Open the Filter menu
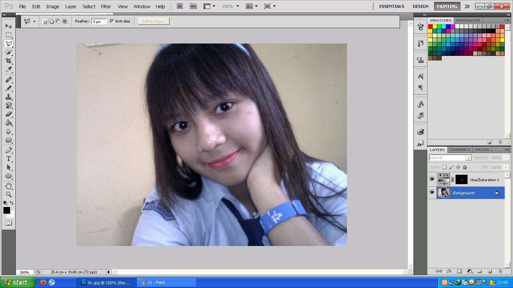This screenshot has height=288, width=513. (106, 6)
